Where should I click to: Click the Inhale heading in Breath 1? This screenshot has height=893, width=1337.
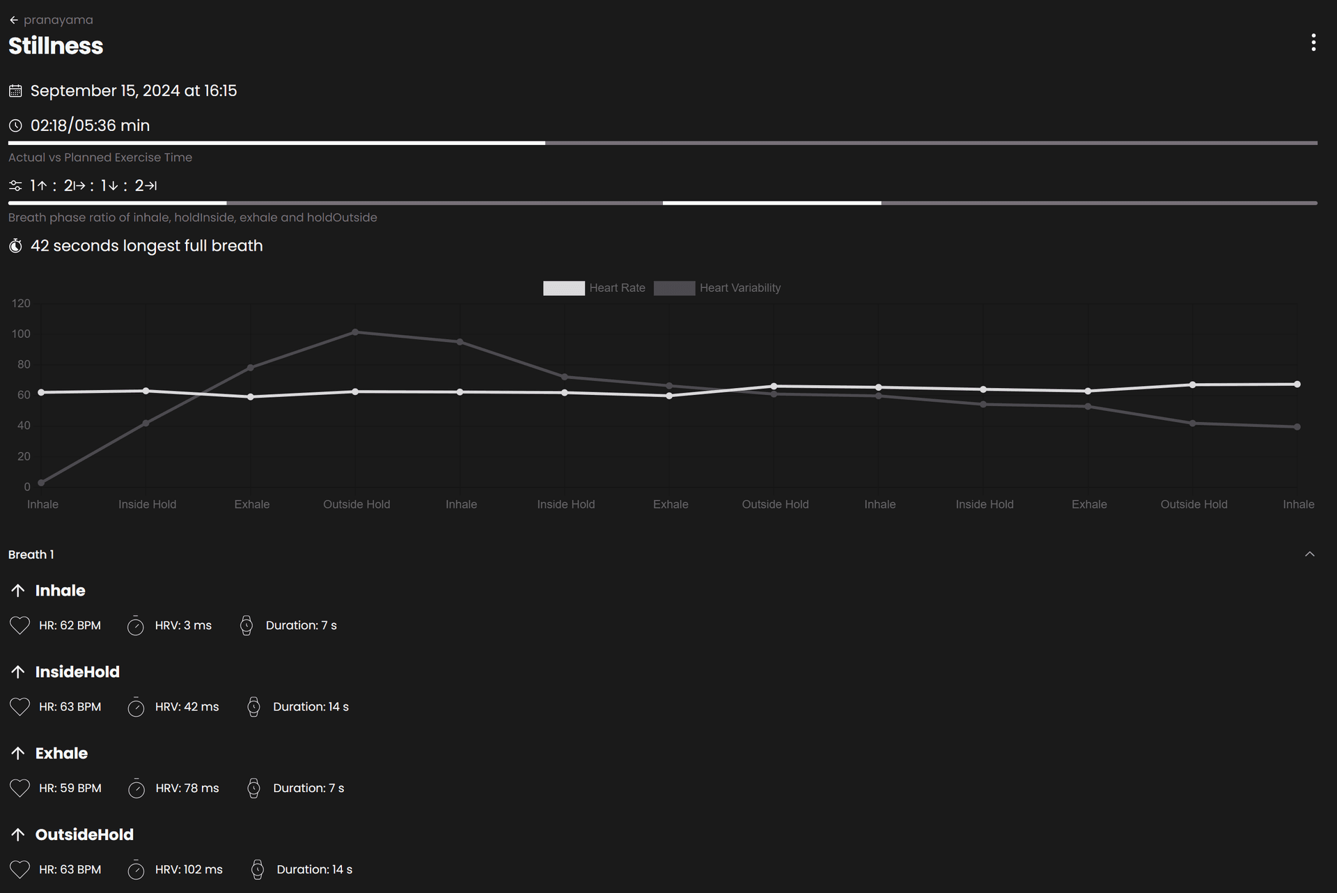(61, 591)
